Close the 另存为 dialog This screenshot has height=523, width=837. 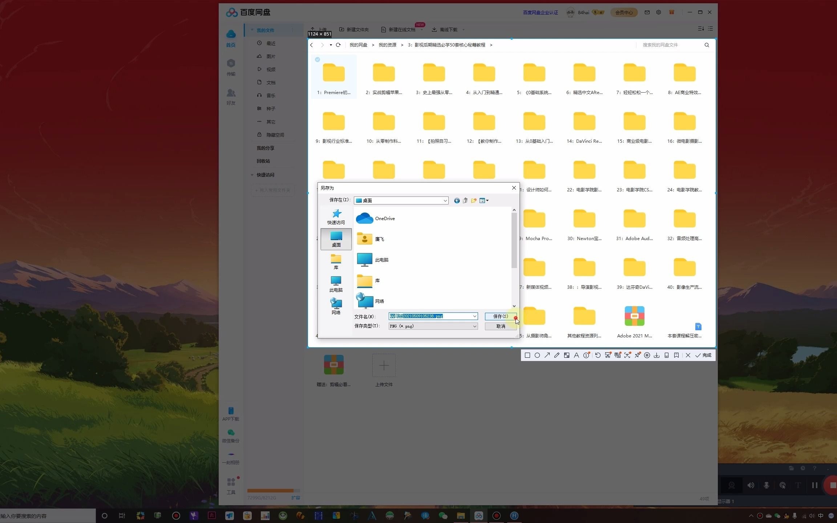[514, 188]
